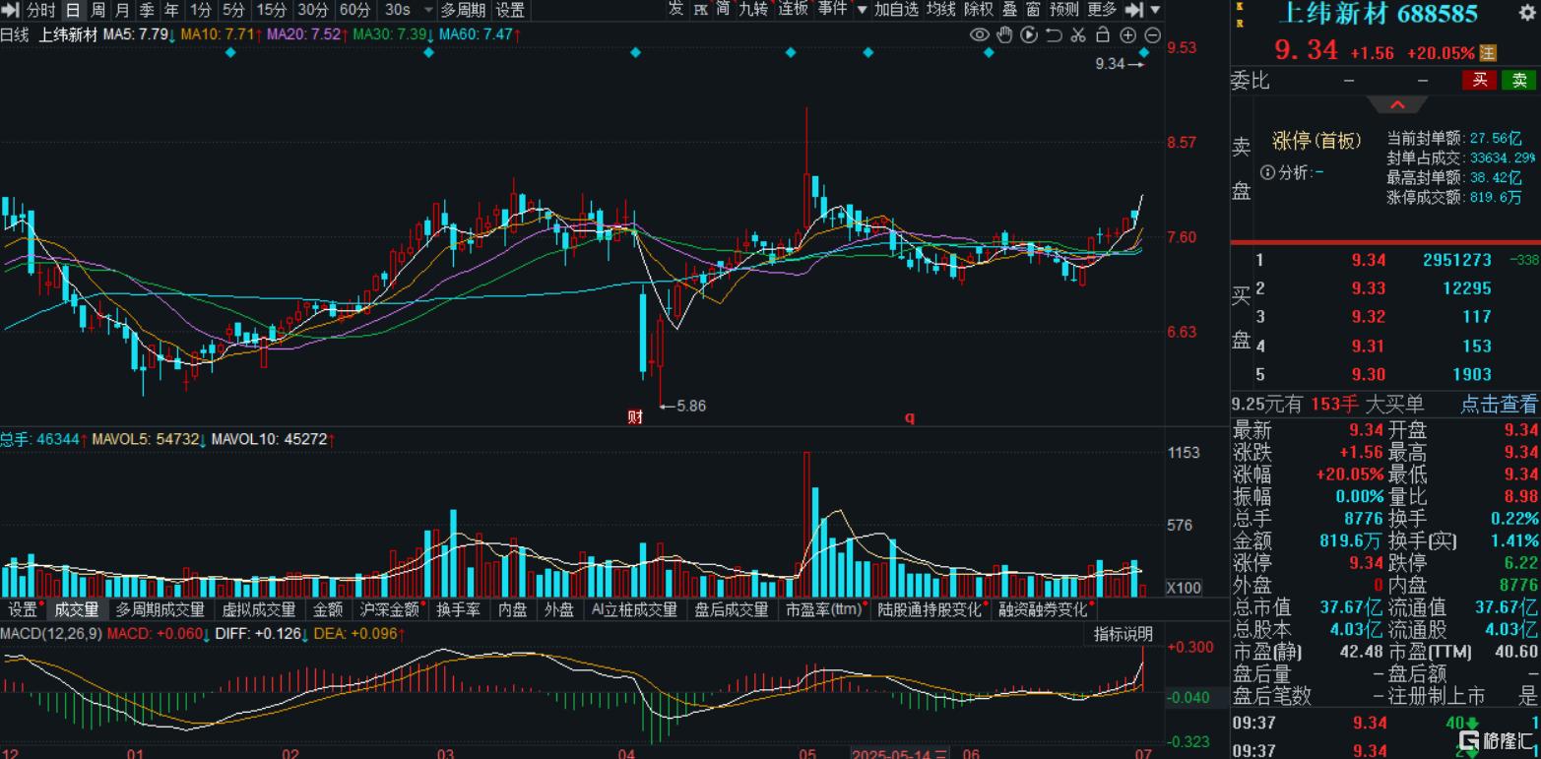The height and width of the screenshot is (759, 1541).
Task: Open the 30s interval dropdown arrow
Action: coord(427,11)
